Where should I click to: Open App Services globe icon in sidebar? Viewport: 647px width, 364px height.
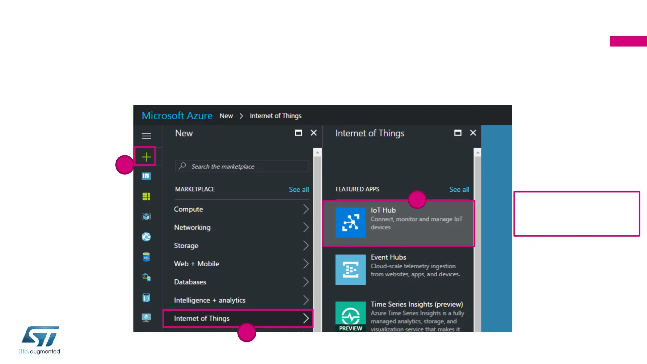pyautogui.click(x=146, y=237)
